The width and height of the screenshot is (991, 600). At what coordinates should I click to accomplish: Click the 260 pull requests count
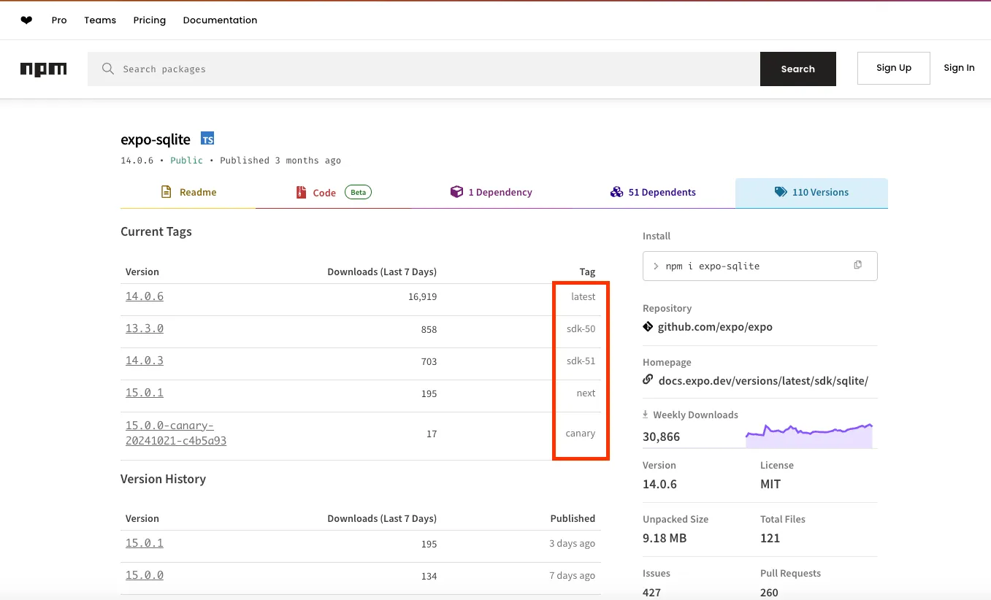(769, 592)
